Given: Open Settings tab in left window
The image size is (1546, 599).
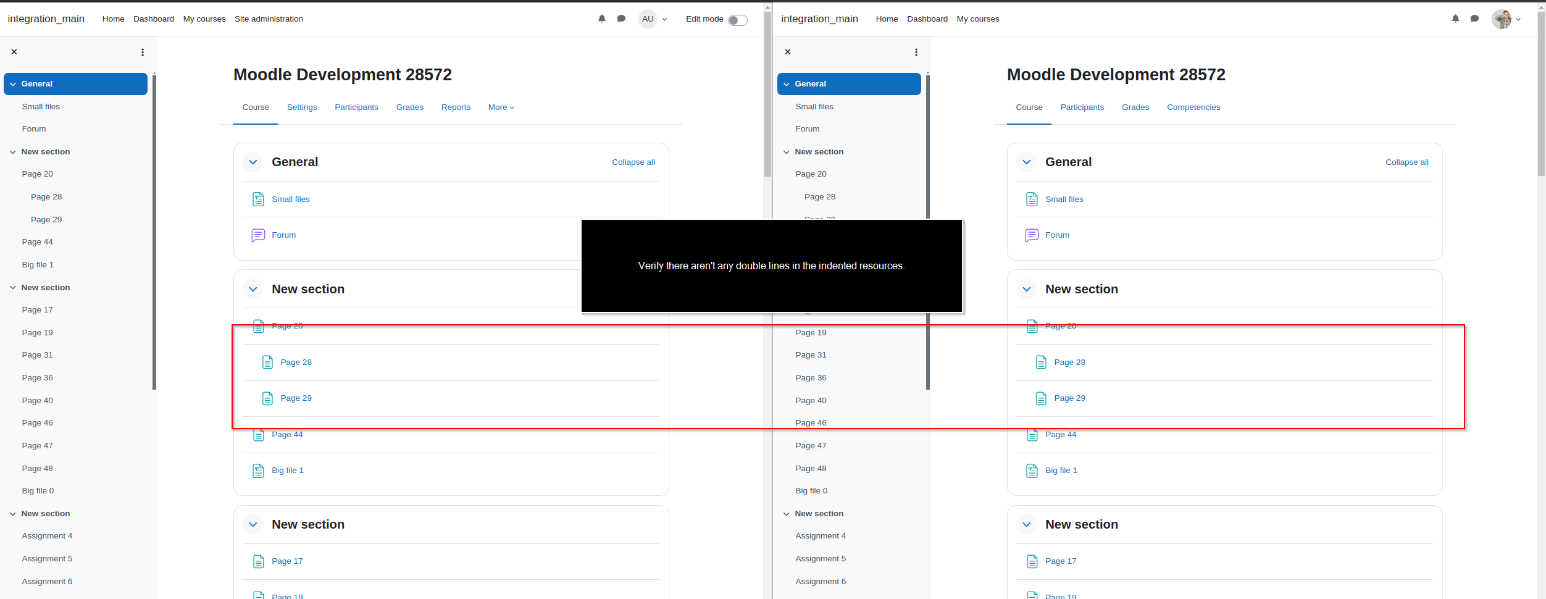Looking at the screenshot, I should 302,107.
